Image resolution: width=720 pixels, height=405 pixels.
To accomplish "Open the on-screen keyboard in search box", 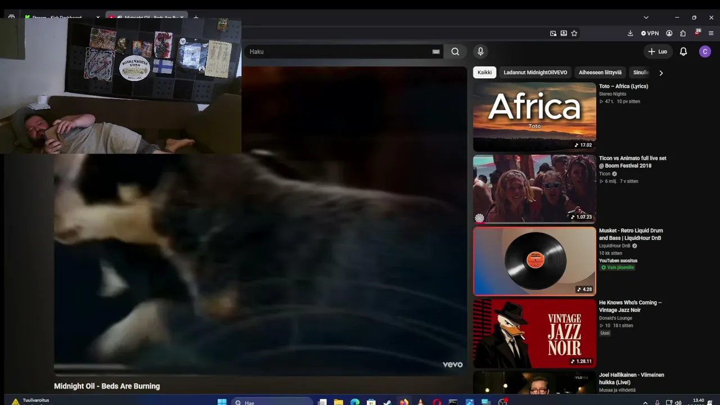I will pyautogui.click(x=436, y=52).
